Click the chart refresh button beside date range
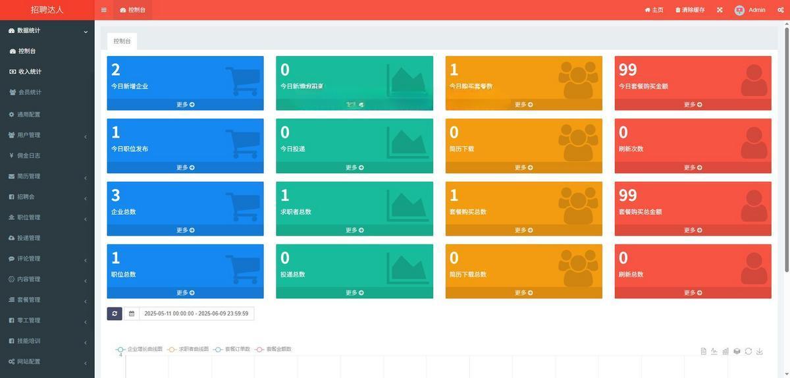 click(x=115, y=313)
